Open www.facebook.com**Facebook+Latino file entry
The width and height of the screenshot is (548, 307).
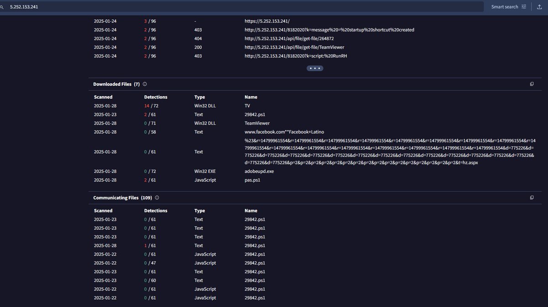(x=284, y=132)
